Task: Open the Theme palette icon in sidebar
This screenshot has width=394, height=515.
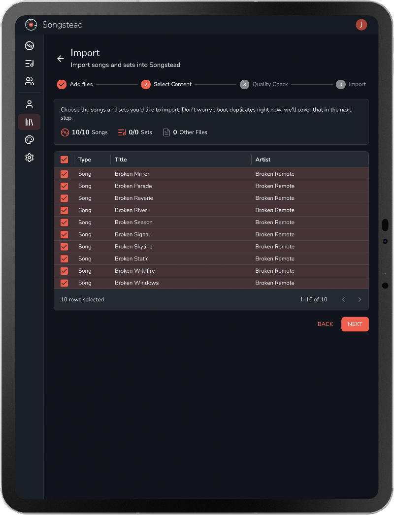Action: pos(29,140)
